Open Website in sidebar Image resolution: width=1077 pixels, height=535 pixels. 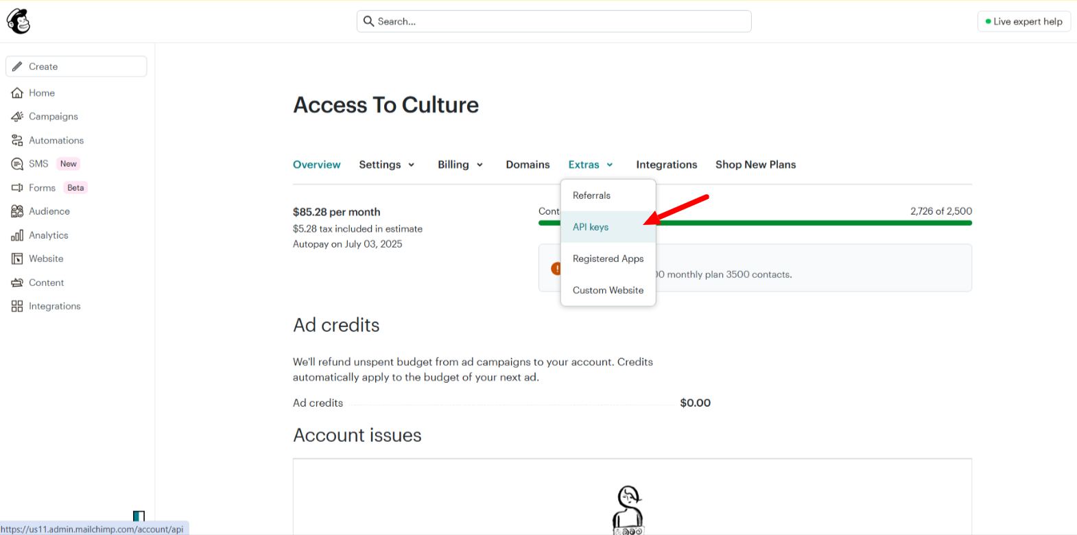click(46, 259)
